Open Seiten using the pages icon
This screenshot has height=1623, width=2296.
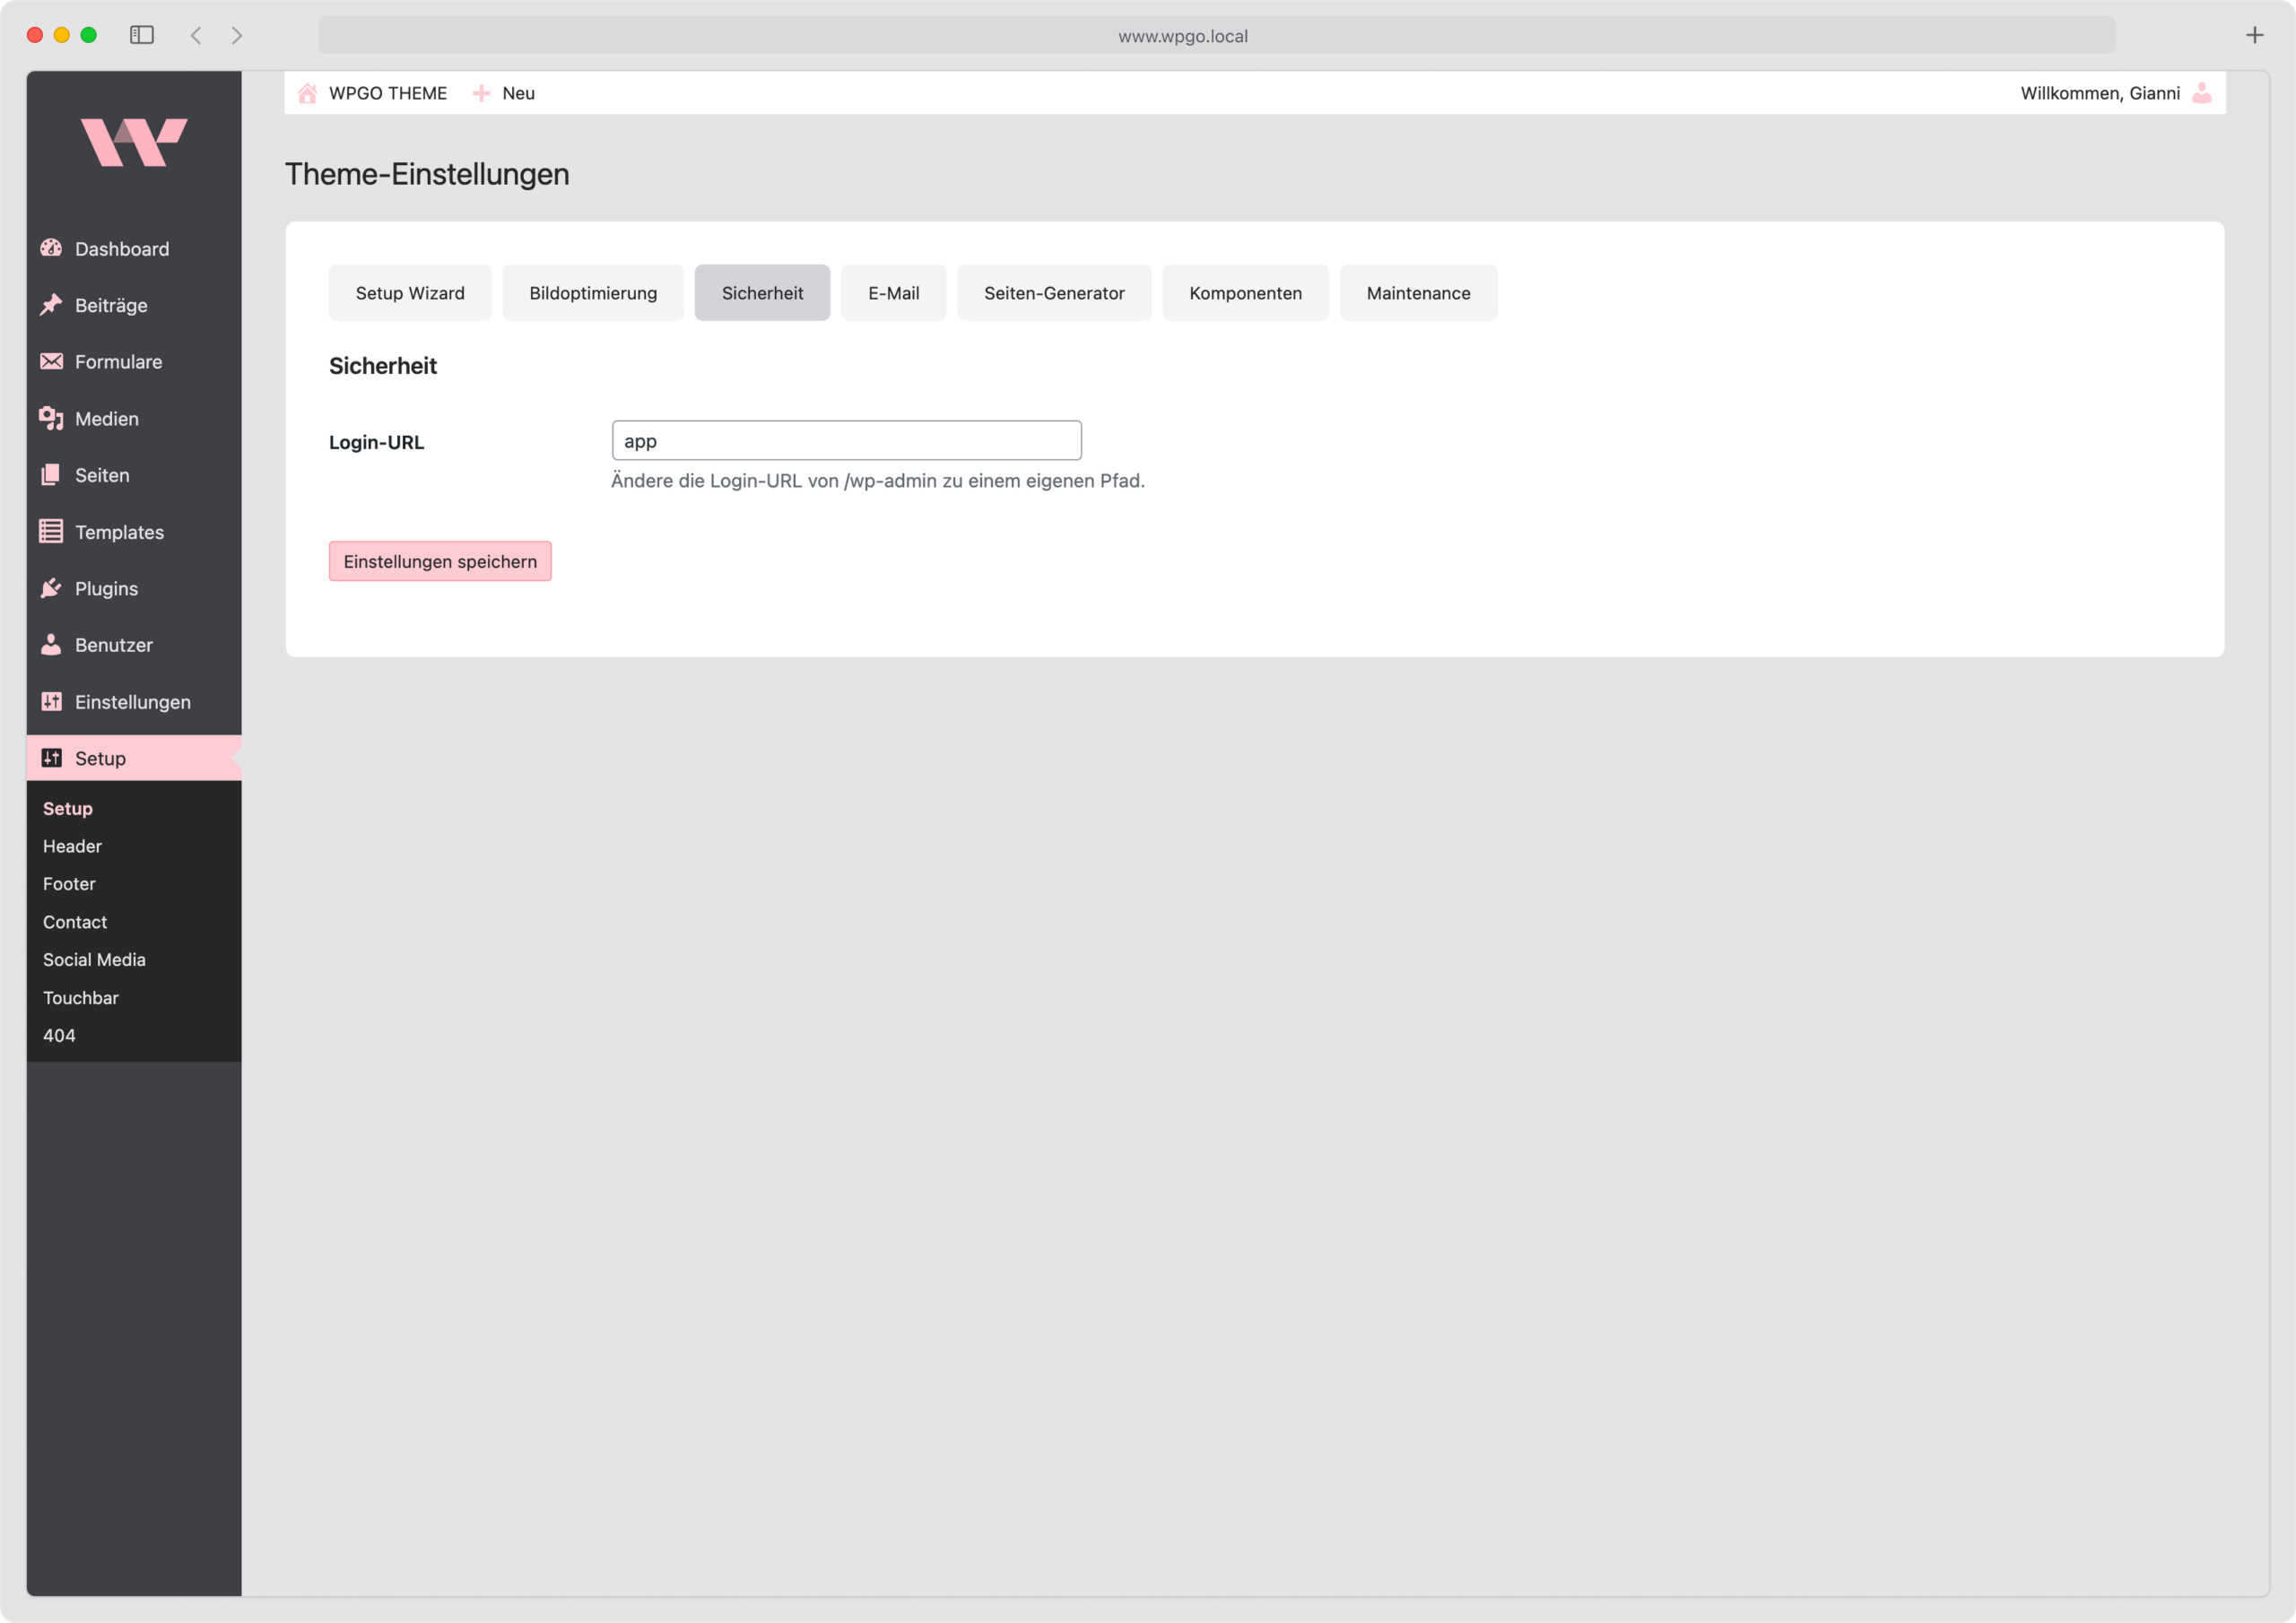coord(52,474)
